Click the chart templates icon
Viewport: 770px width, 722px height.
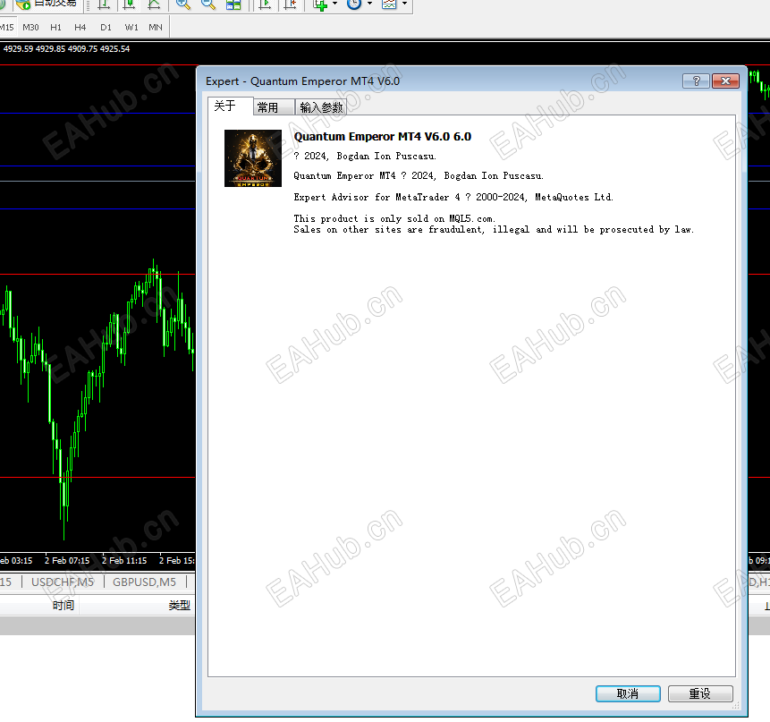[x=389, y=4]
